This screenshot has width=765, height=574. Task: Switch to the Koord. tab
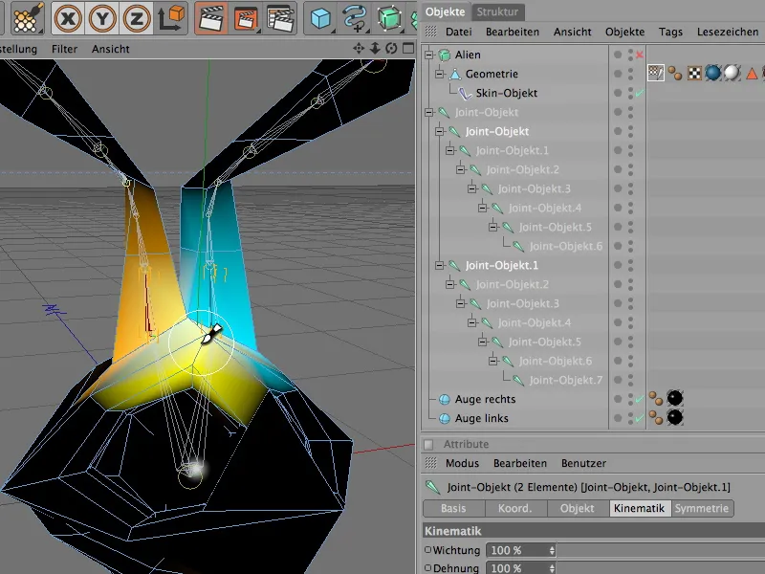coord(514,508)
